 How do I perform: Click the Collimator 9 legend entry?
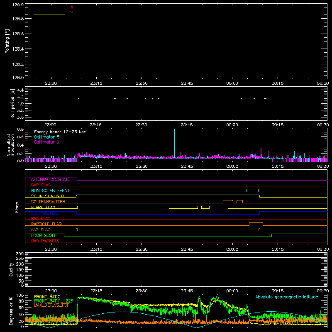point(46,142)
